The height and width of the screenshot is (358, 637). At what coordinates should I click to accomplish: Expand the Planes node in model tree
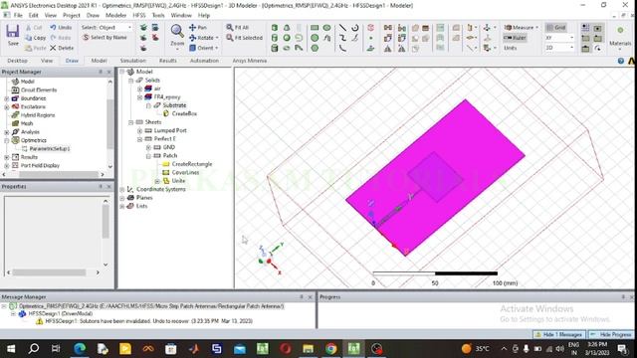(x=121, y=198)
